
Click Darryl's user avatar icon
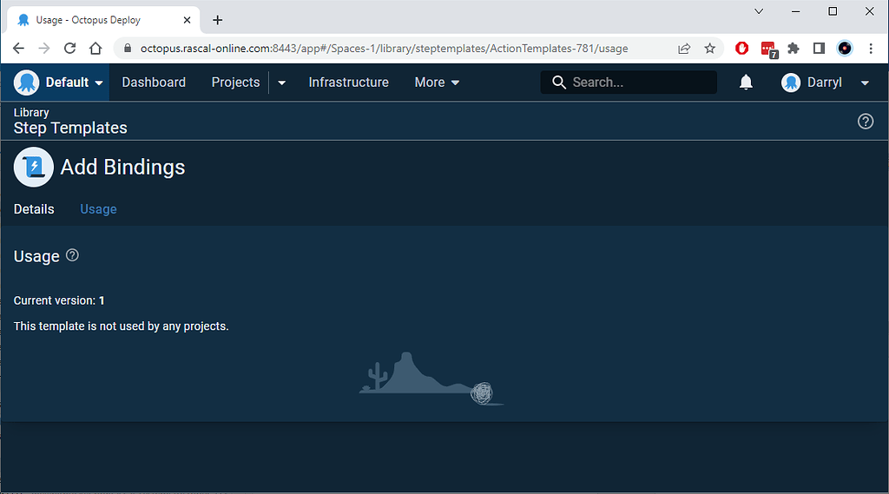pos(790,82)
